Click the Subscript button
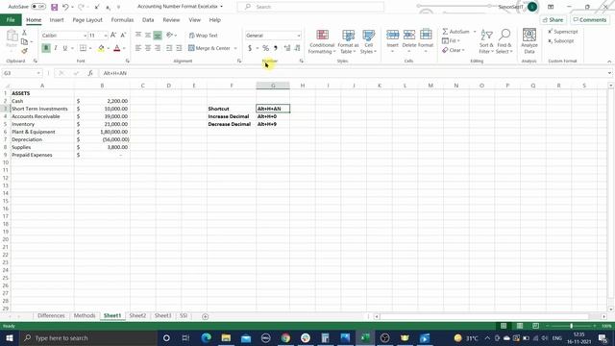The image size is (615, 346). coord(560,40)
